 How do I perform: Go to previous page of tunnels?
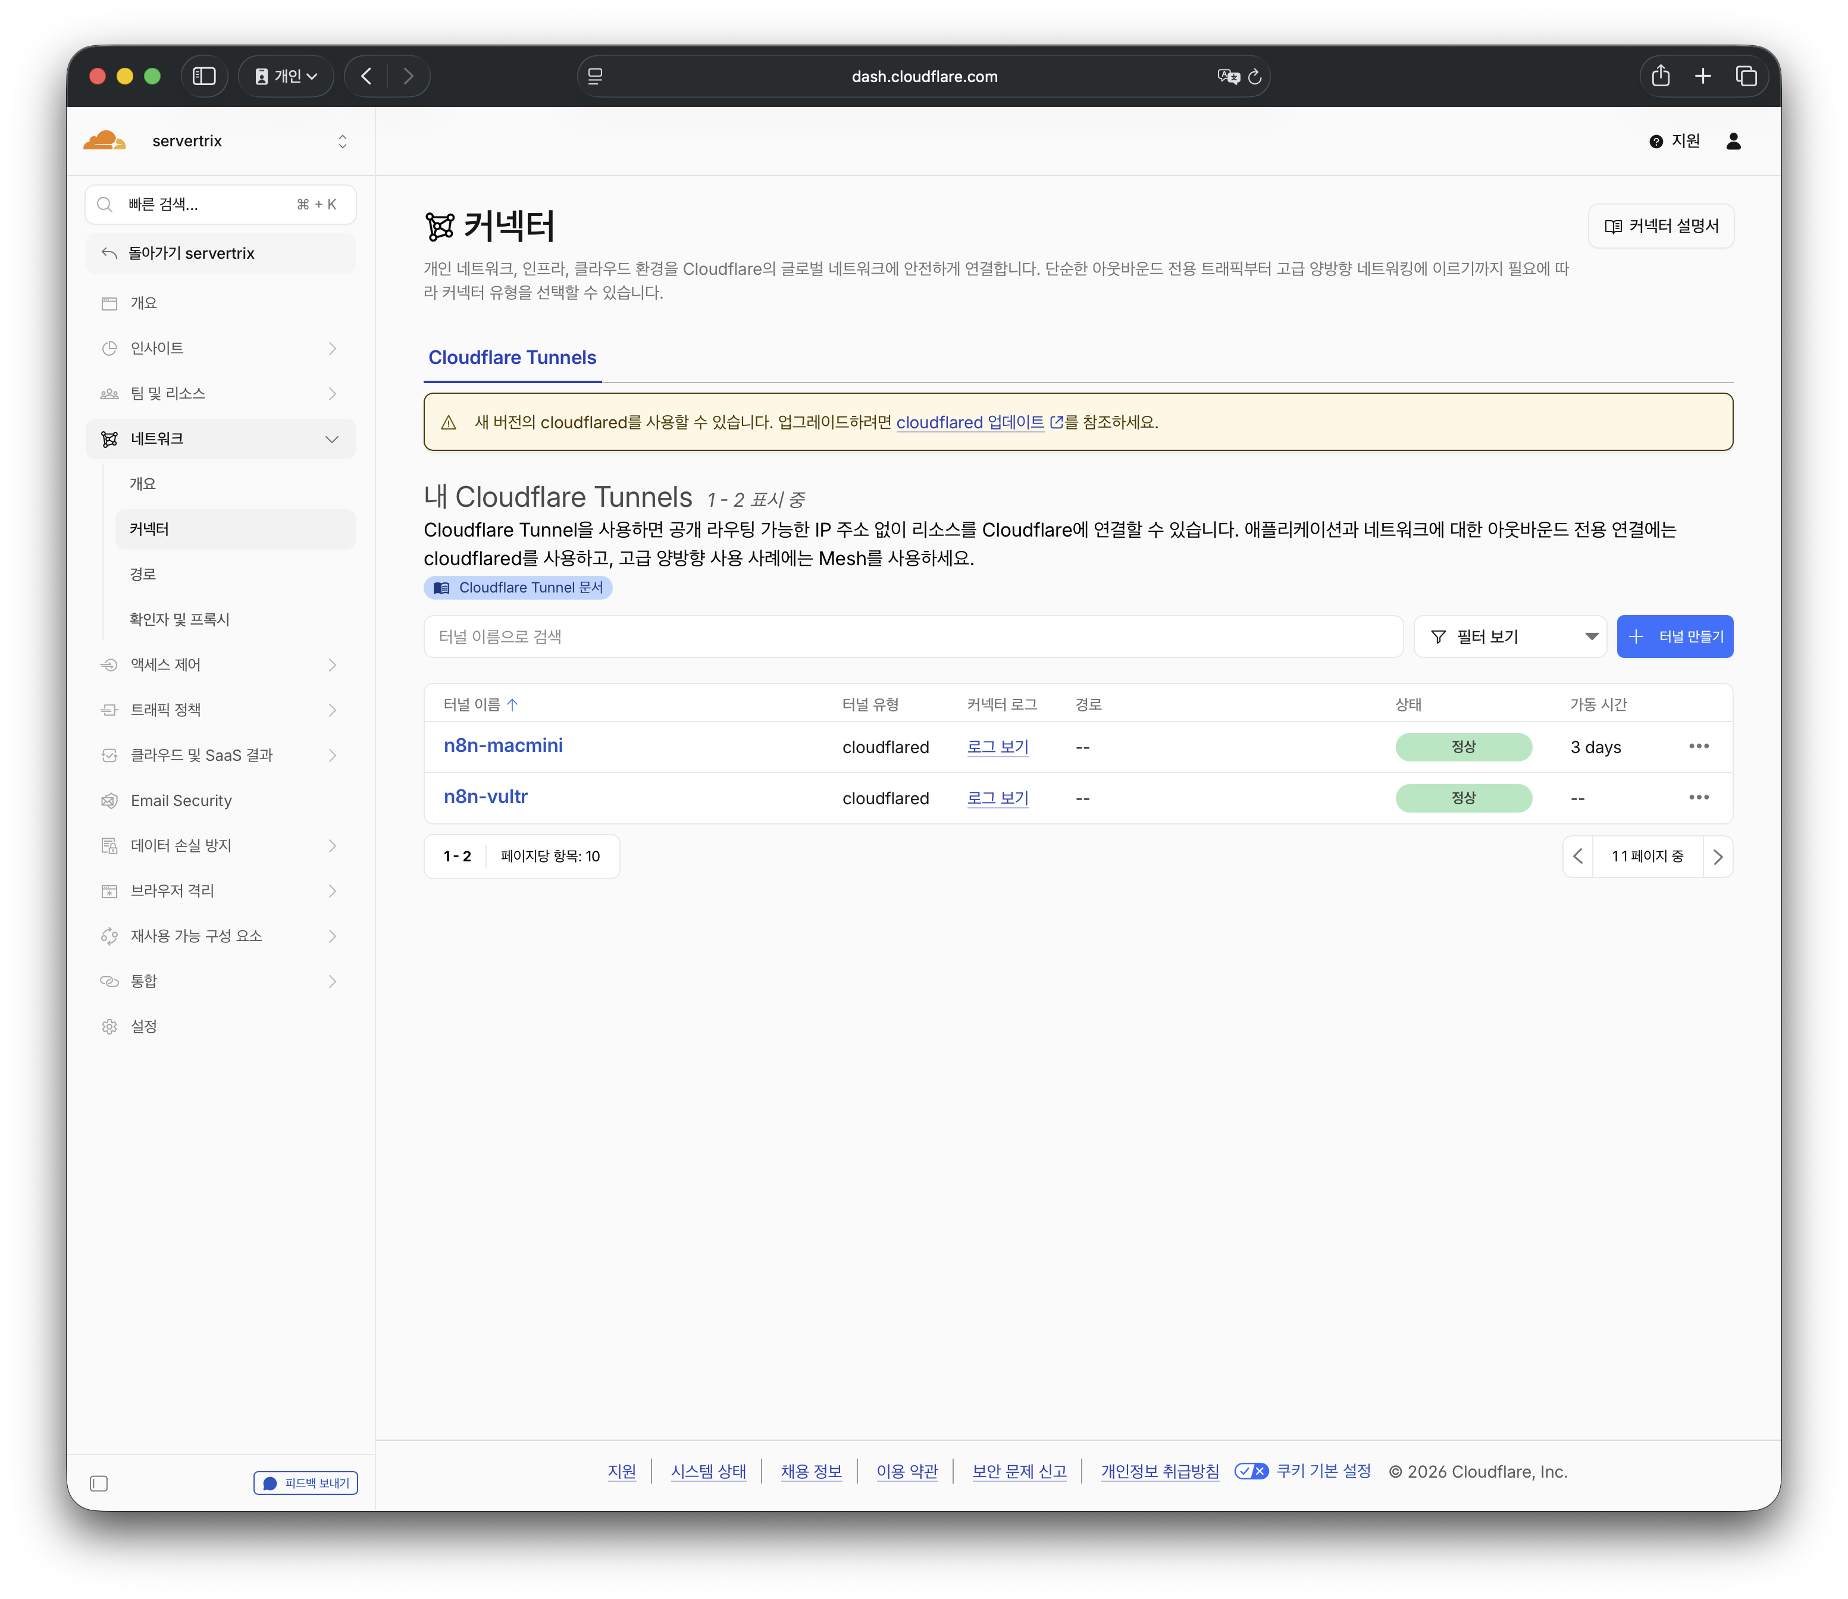[1577, 857]
